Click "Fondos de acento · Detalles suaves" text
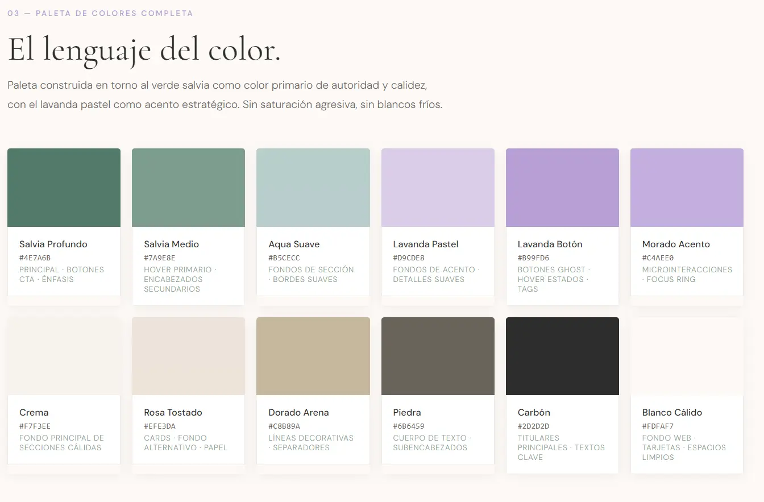Viewport: 764px width, 502px height. [x=437, y=275]
